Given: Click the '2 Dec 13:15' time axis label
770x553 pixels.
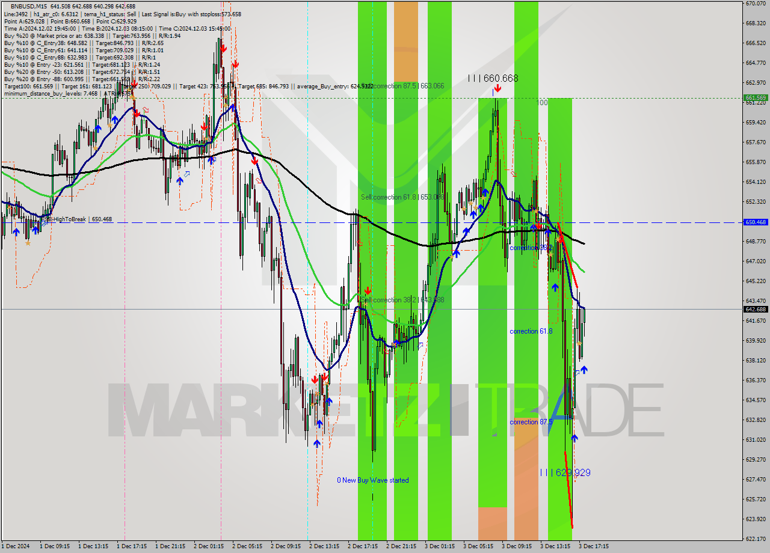Looking at the screenshot, I should tap(324, 546).
